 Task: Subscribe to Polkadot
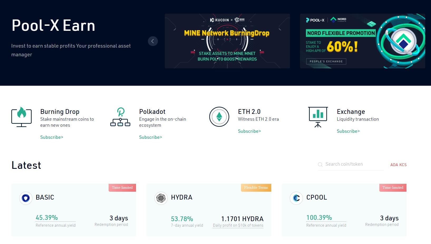point(151,137)
